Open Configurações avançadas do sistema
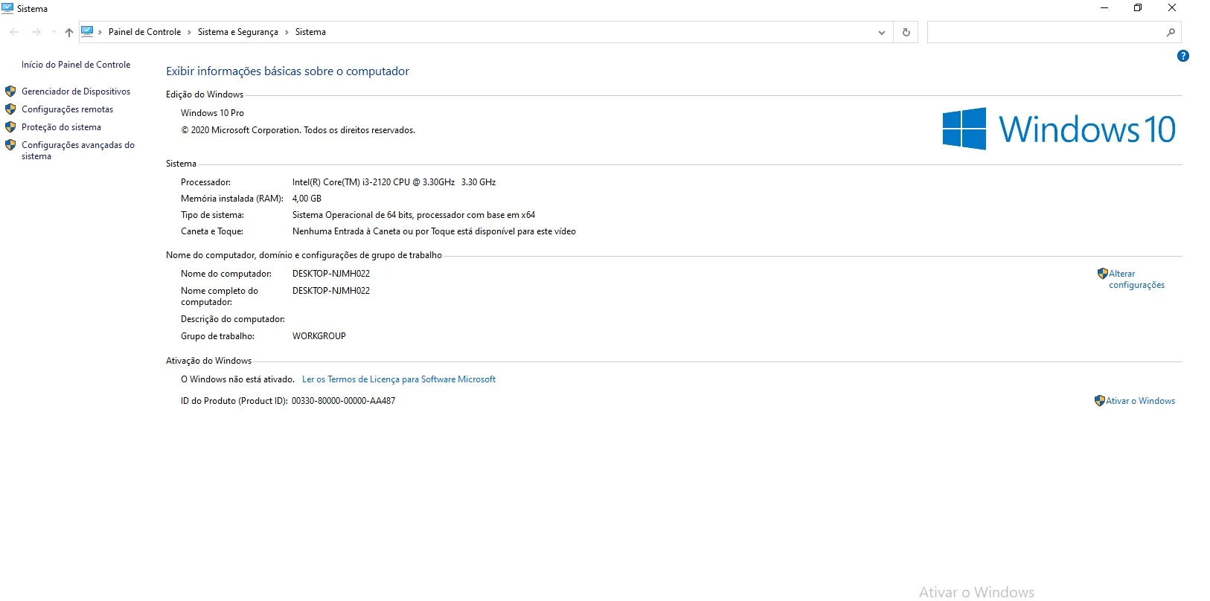Image resolution: width=1210 pixels, height=601 pixels. coord(78,150)
